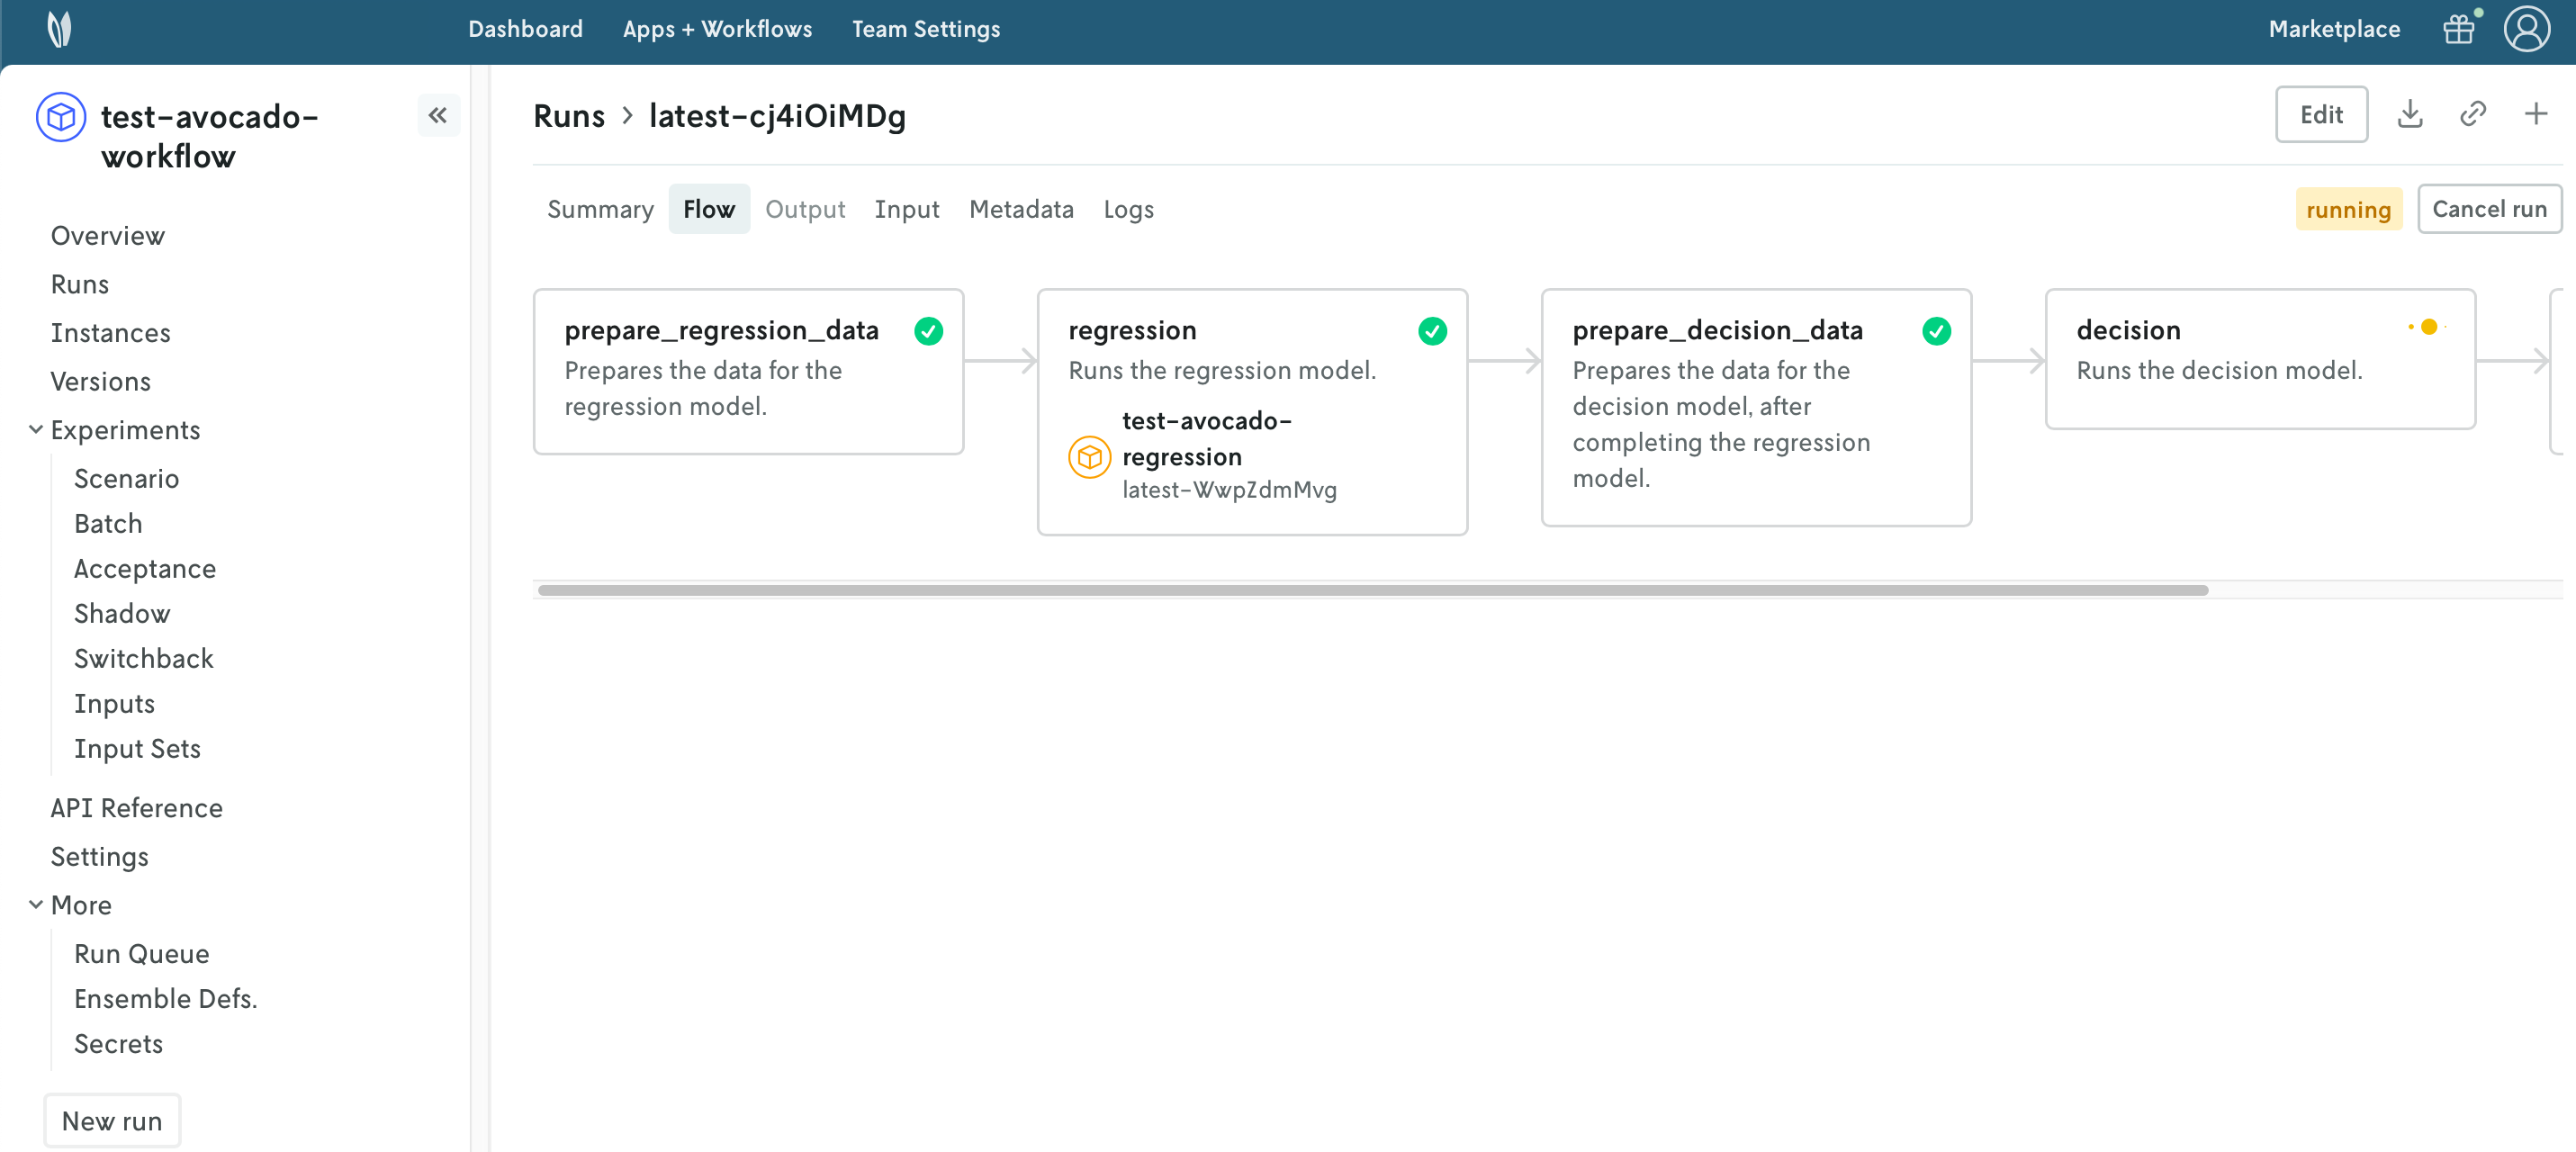2576x1152 pixels.
Task: Switch to the Logs tab
Action: click(1128, 209)
